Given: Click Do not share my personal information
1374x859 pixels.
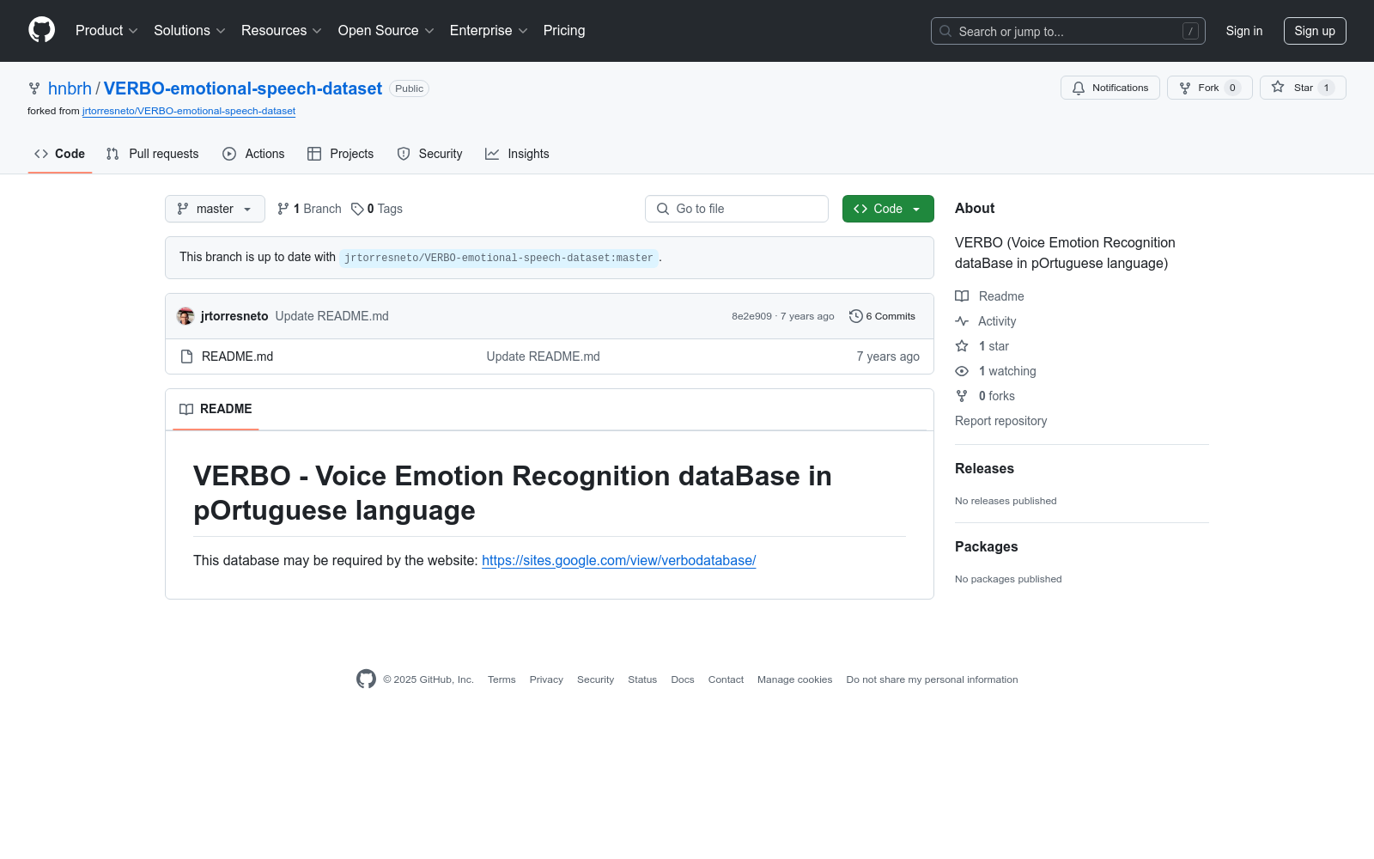Looking at the screenshot, I should pyautogui.click(x=932, y=679).
